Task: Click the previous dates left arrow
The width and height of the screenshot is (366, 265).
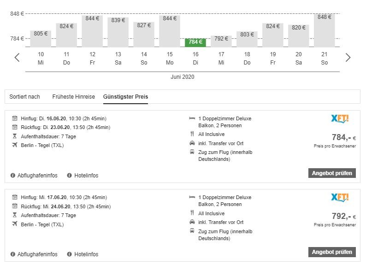Action: click(17, 58)
